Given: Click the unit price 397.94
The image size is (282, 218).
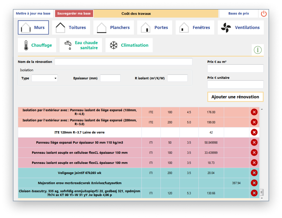Looking at the screenshot, I should [236, 183].
